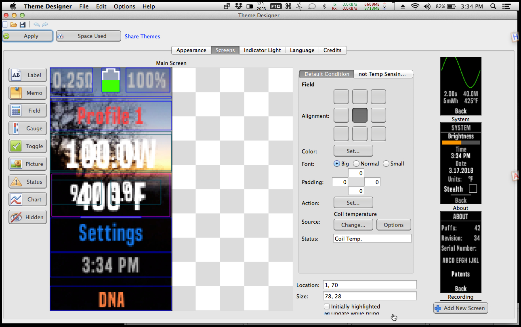Insert a Memo element
Image resolution: width=521 pixels, height=327 pixels.
point(28,93)
